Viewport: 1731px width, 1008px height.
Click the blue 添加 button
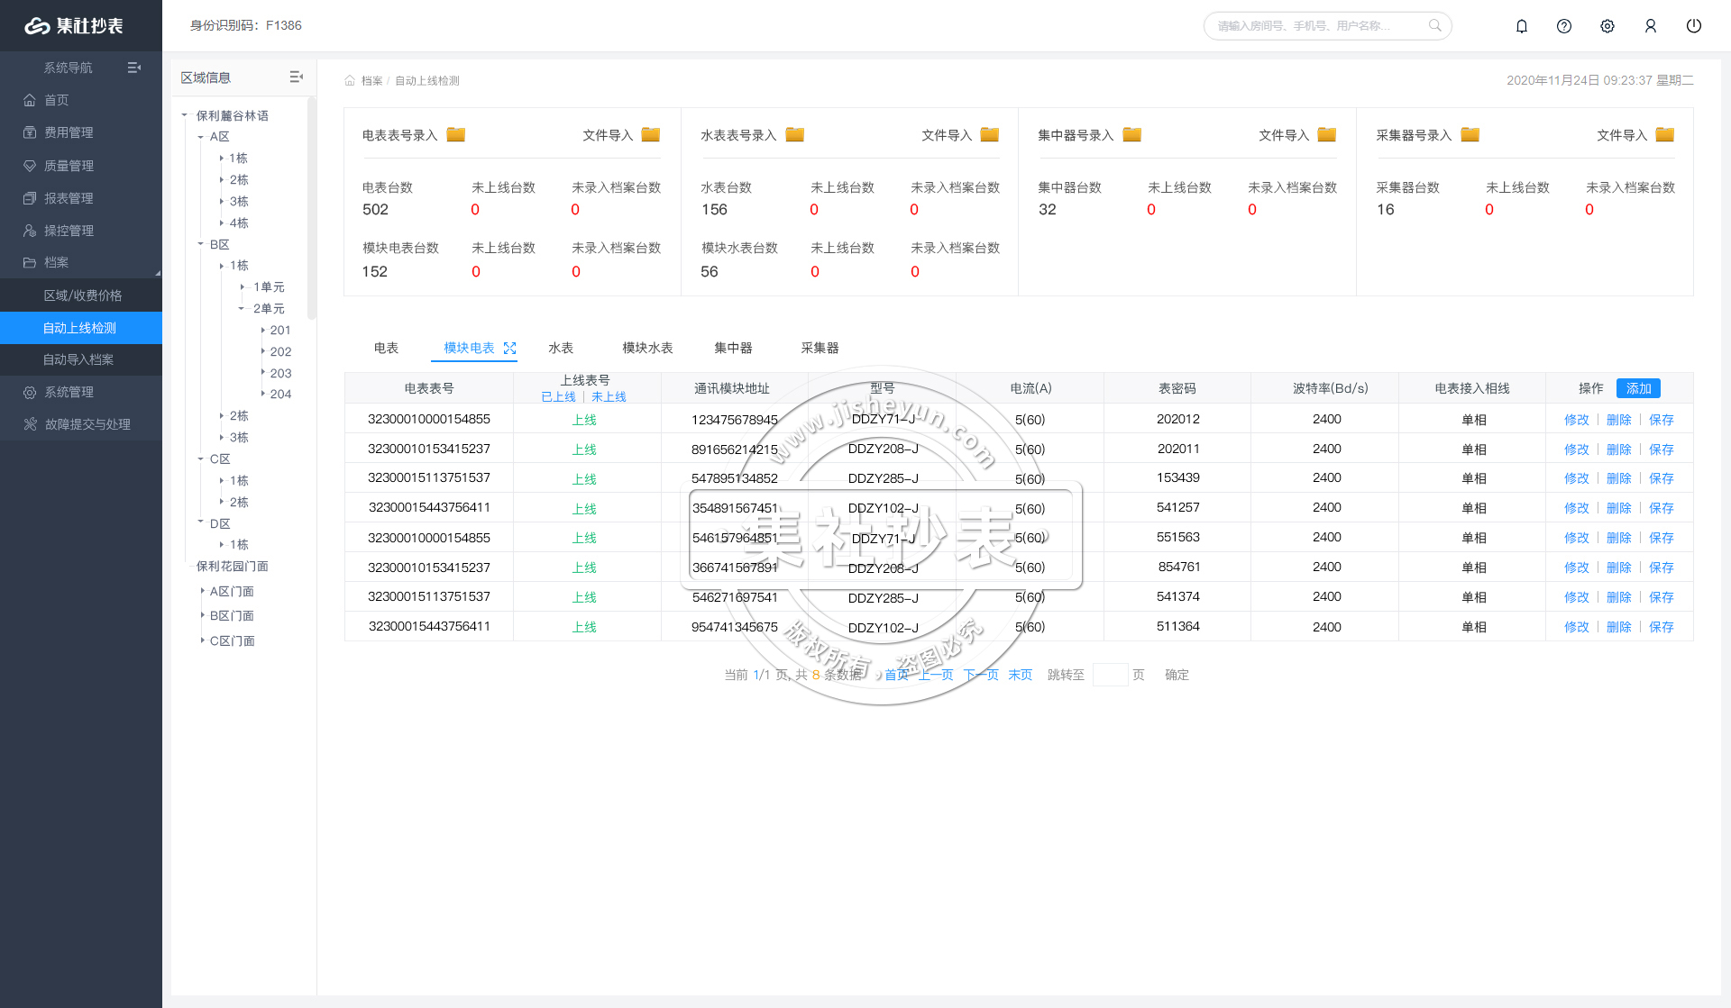[x=1638, y=388]
